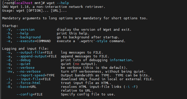Click the --append-output=FILE option

(37, 56)
